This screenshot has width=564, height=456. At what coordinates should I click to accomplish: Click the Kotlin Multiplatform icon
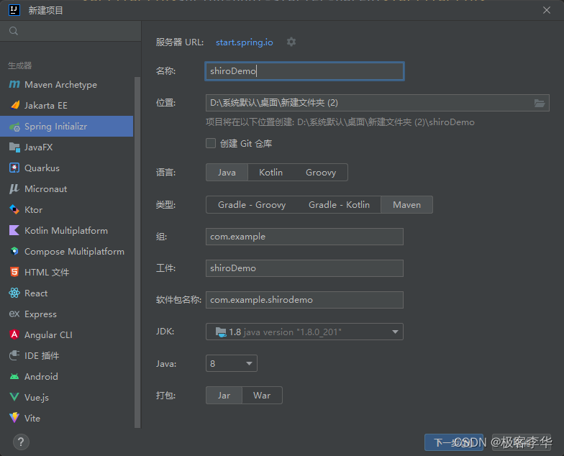[14, 230]
